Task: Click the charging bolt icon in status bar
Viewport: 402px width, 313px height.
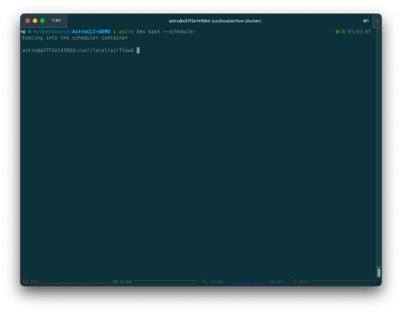Action: 374,282
